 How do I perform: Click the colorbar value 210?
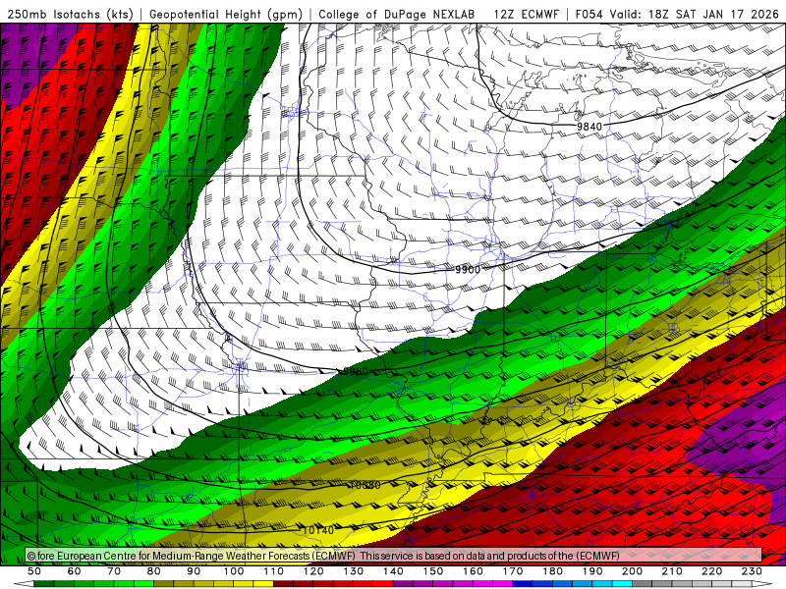(x=672, y=571)
